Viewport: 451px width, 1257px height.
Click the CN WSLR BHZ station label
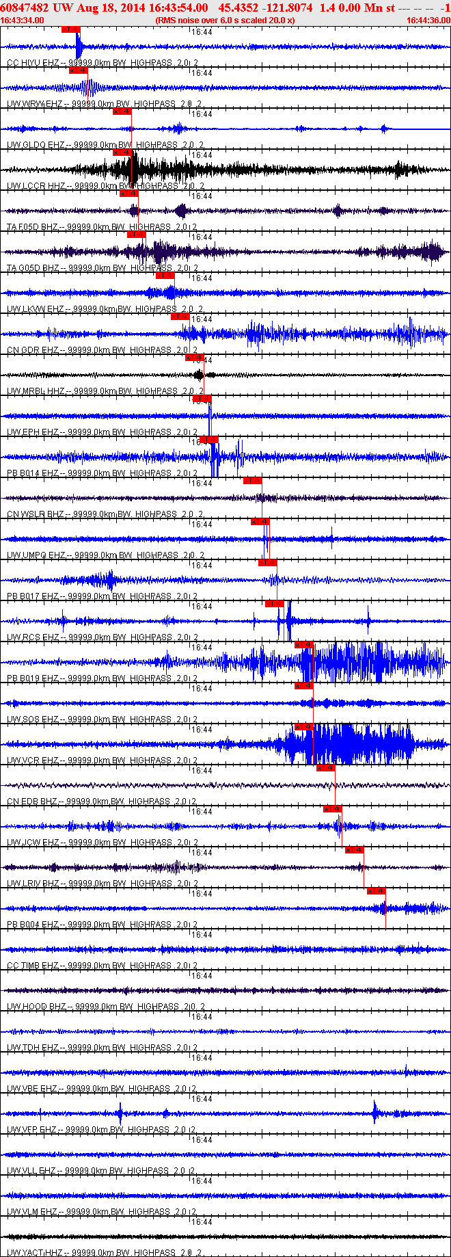pyautogui.click(x=33, y=514)
